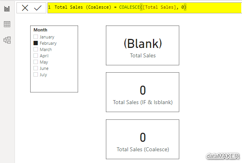Select May in the Month slicer
This screenshot has height=163, width=242.
[36, 62]
